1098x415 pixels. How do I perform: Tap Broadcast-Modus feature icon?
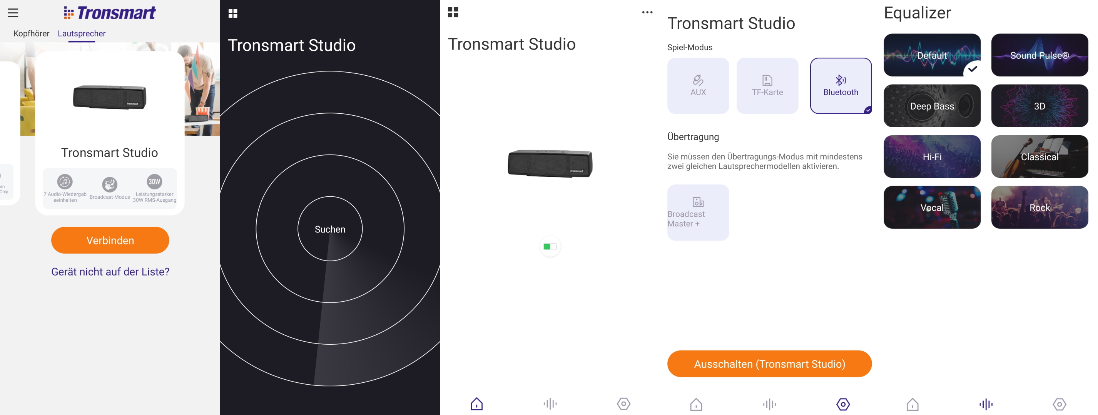coord(110,185)
